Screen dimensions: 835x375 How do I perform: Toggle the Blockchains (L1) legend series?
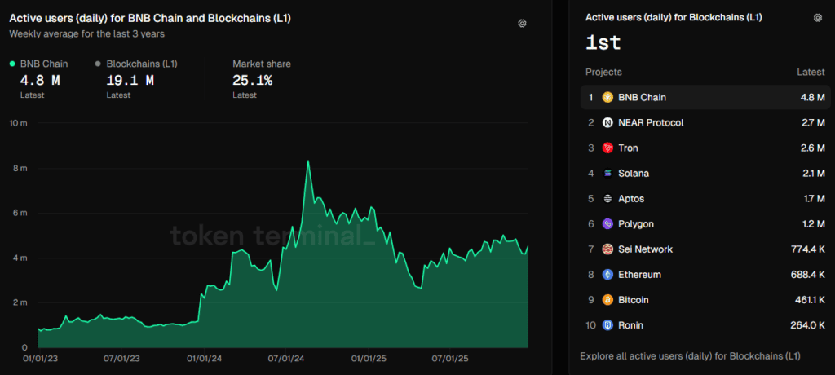coord(136,64)
